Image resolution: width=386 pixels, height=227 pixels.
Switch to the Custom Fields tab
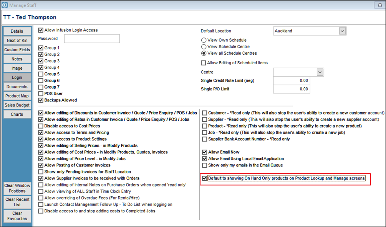17,49
